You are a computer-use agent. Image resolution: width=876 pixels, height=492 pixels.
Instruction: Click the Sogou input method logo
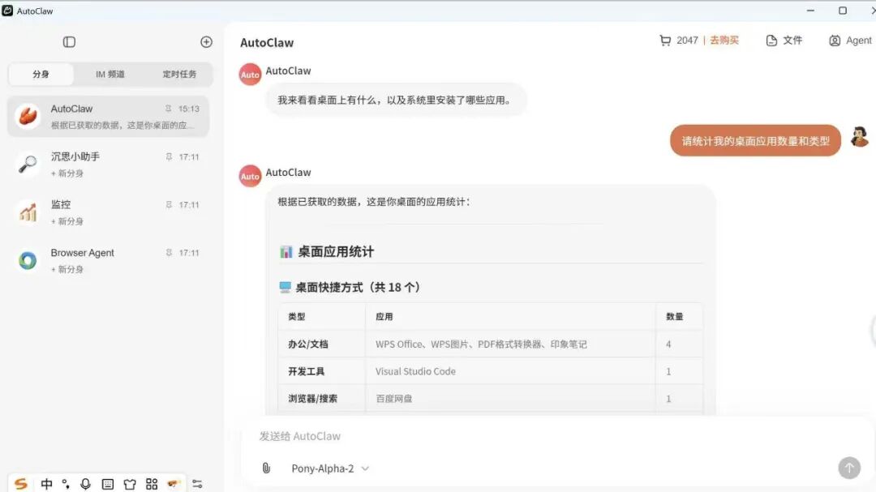coord(20,484)
